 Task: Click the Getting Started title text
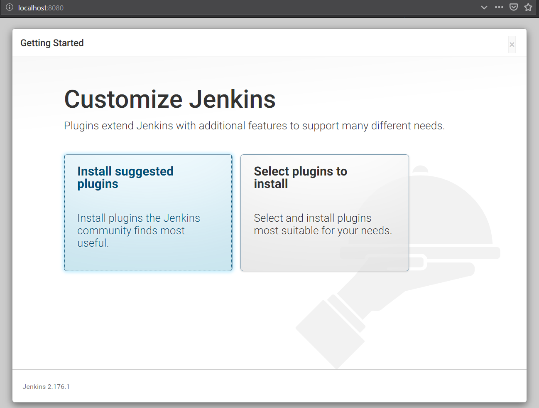[x=52, y=43]
